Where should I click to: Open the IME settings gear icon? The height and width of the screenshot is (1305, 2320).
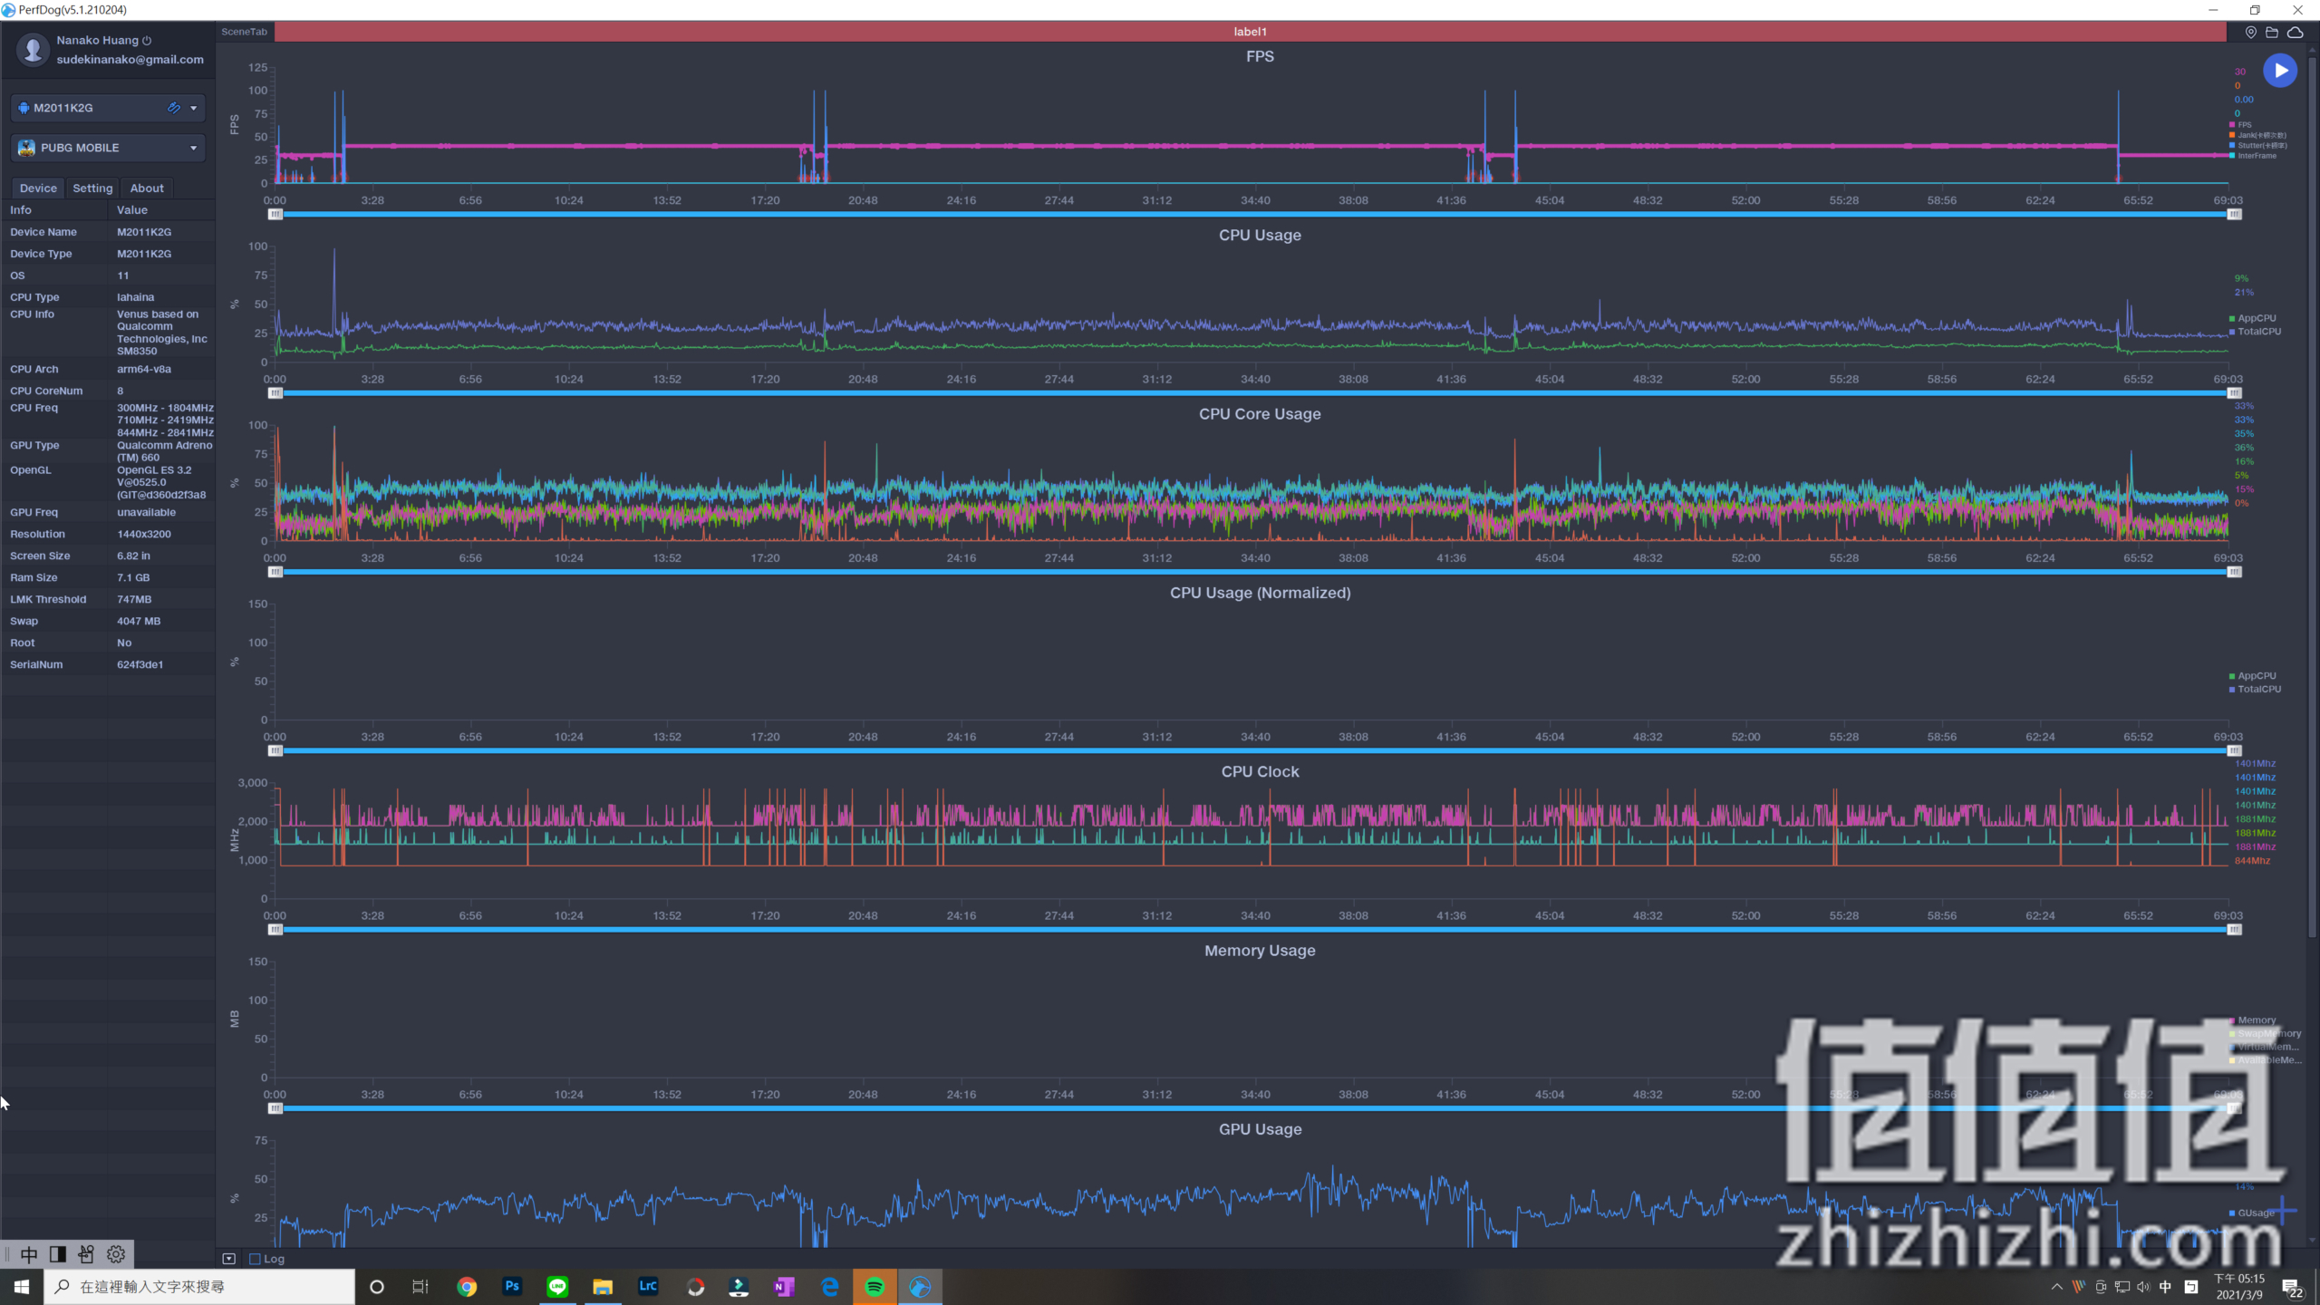tap(116, 1254)
